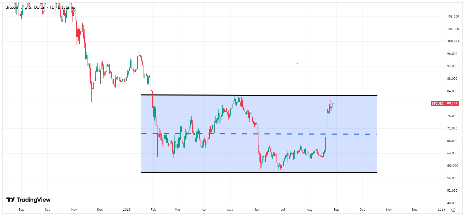
Task: Select the upper black resistance line
Action: [259, 95]
